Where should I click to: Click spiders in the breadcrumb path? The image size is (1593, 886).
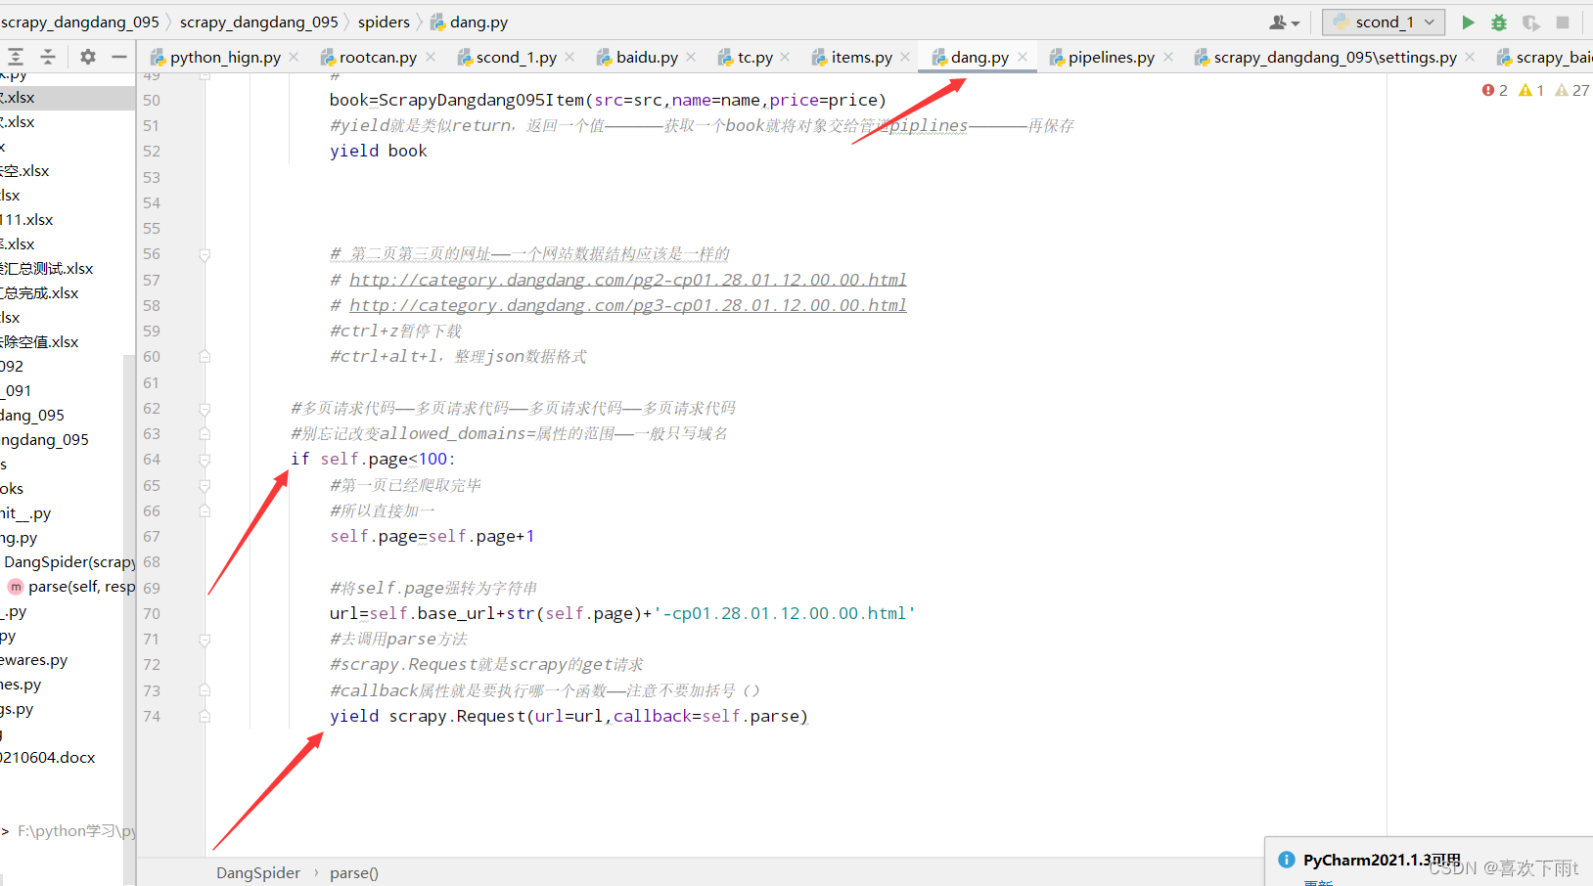384,22
